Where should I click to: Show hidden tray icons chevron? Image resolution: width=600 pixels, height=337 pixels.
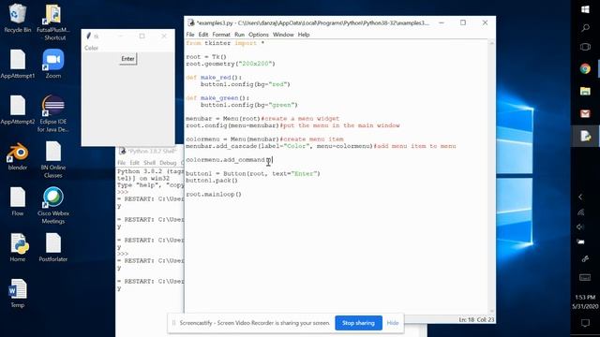coord(580,197)
